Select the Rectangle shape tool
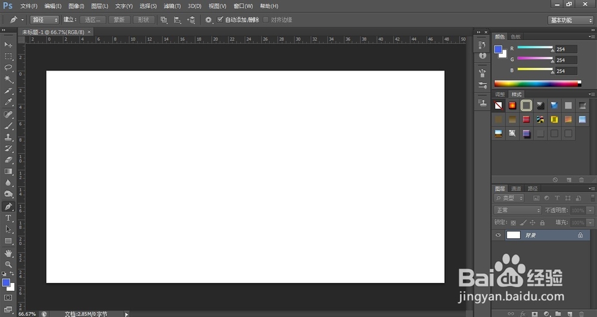 [8, 241]
